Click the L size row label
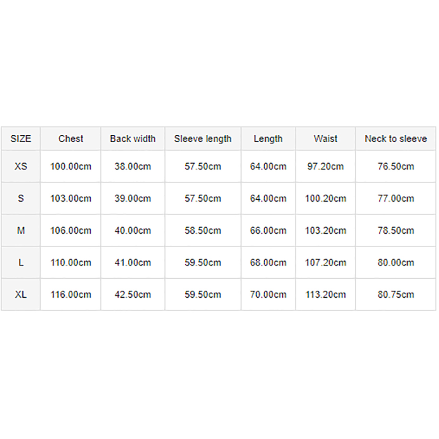The height and width of the screenshot is (439, 439). coord(21,263)
